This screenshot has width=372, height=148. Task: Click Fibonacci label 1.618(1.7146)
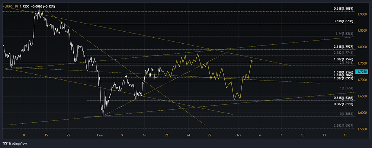[344, 72]
